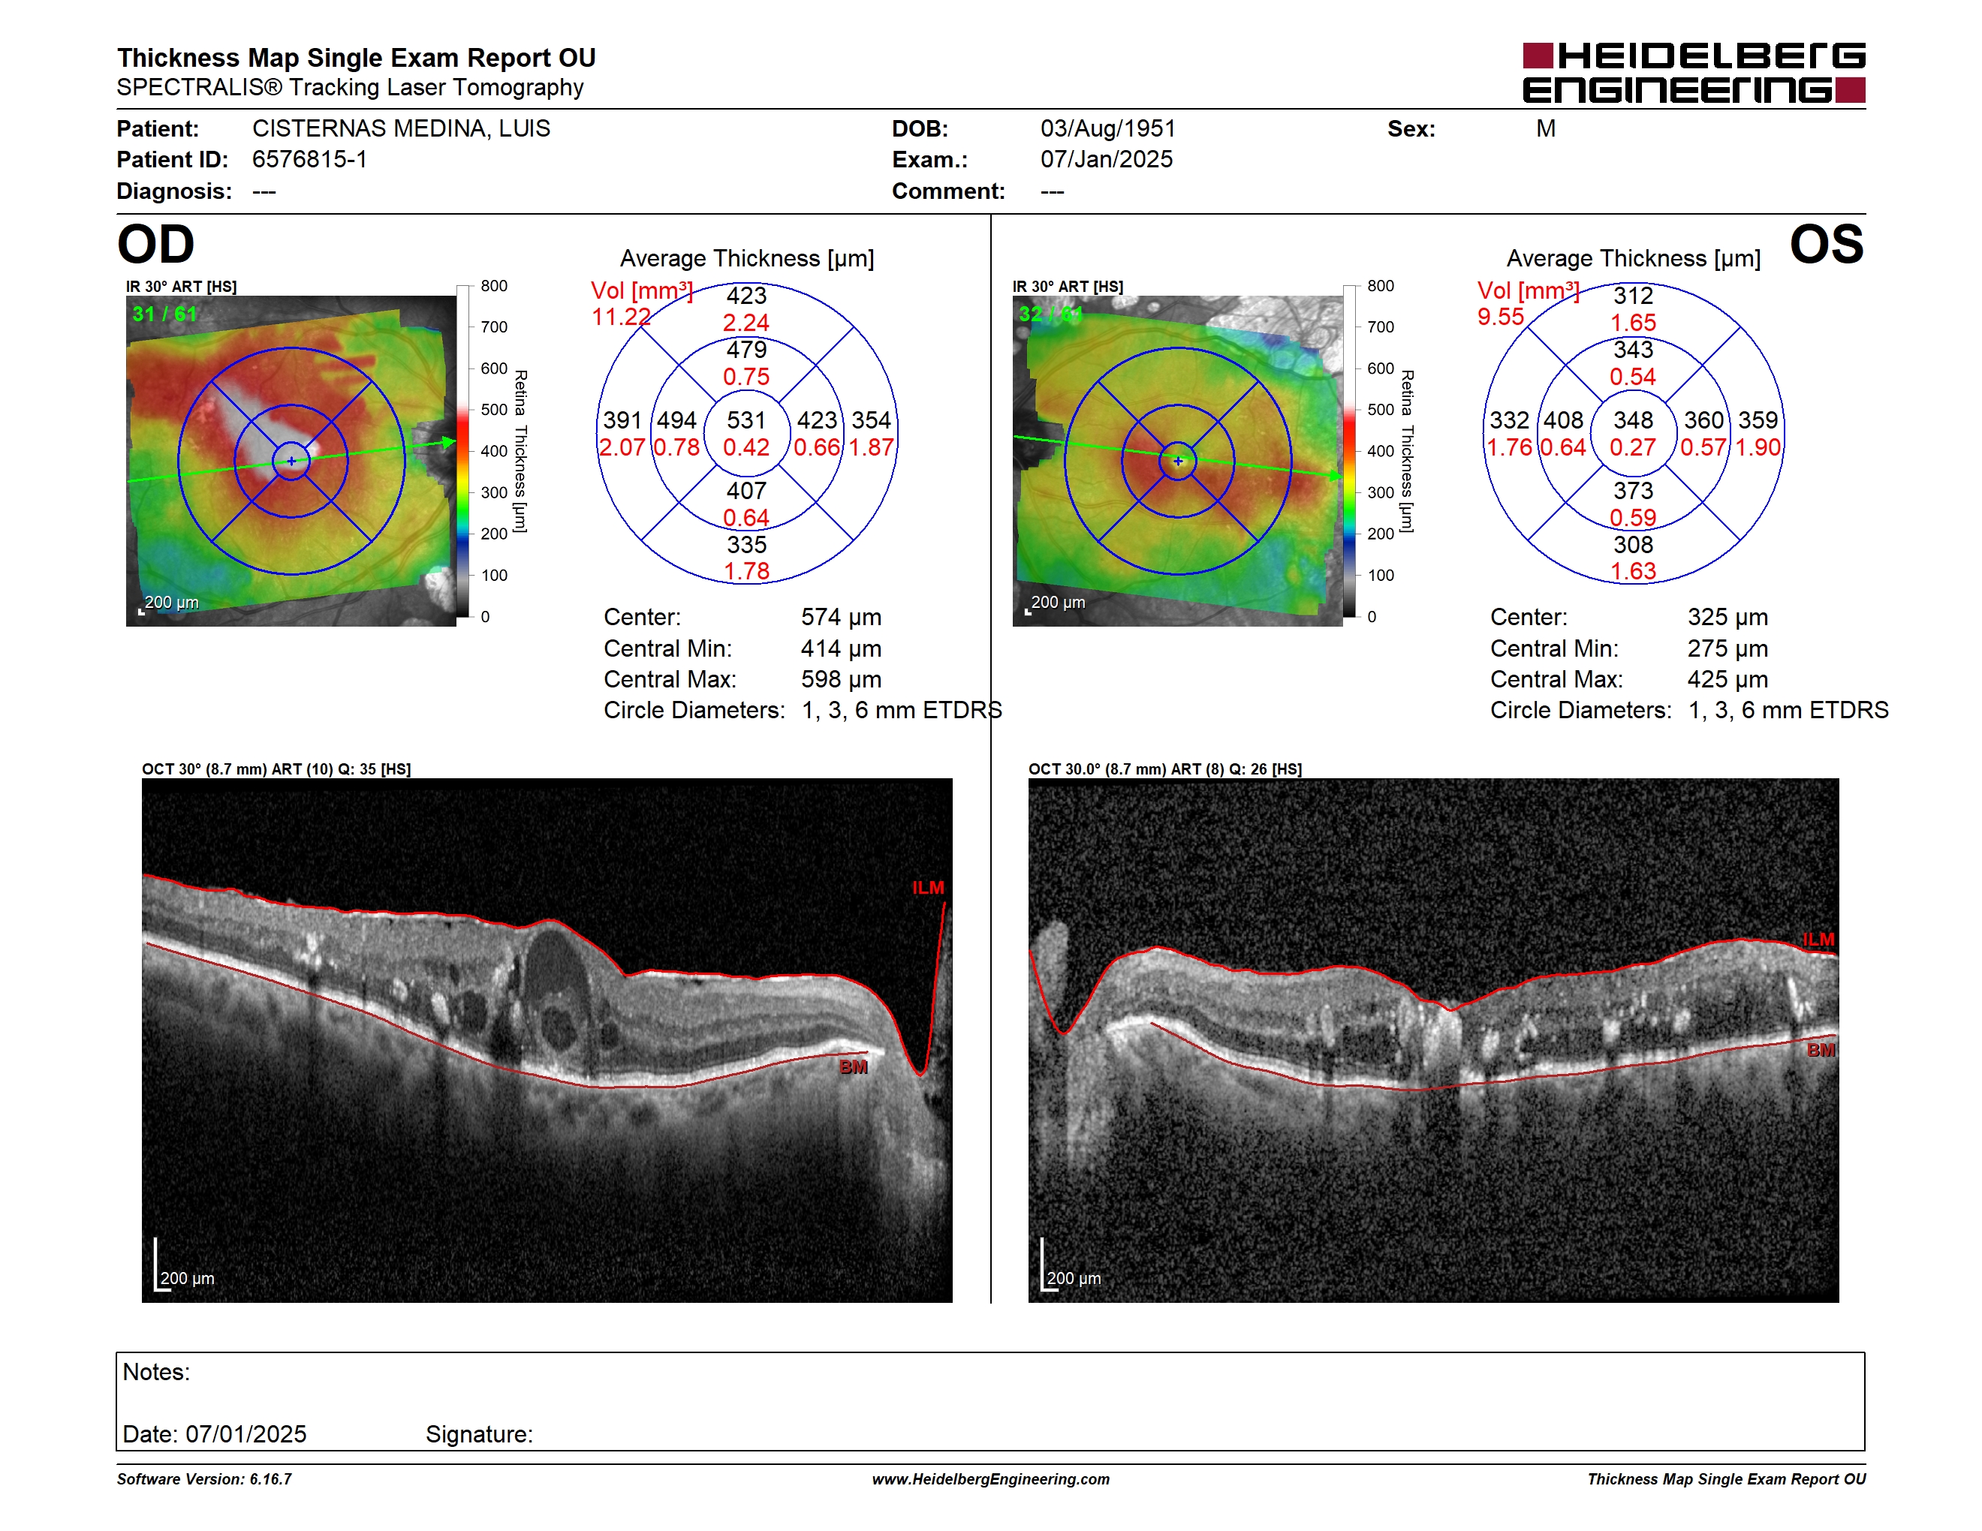Click the ILM label on OD B-scan
Screen dimensions: 1982x1531
927,887
